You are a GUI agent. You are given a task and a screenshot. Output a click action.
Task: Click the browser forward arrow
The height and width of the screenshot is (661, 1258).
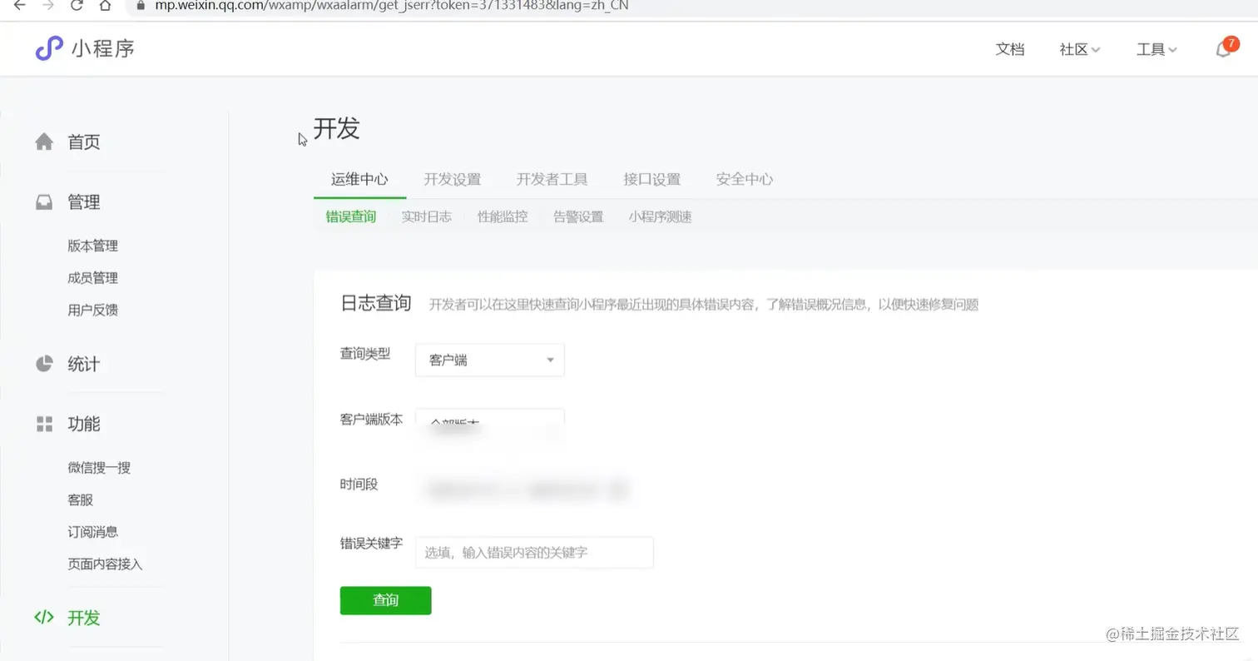tap(48, 5)
